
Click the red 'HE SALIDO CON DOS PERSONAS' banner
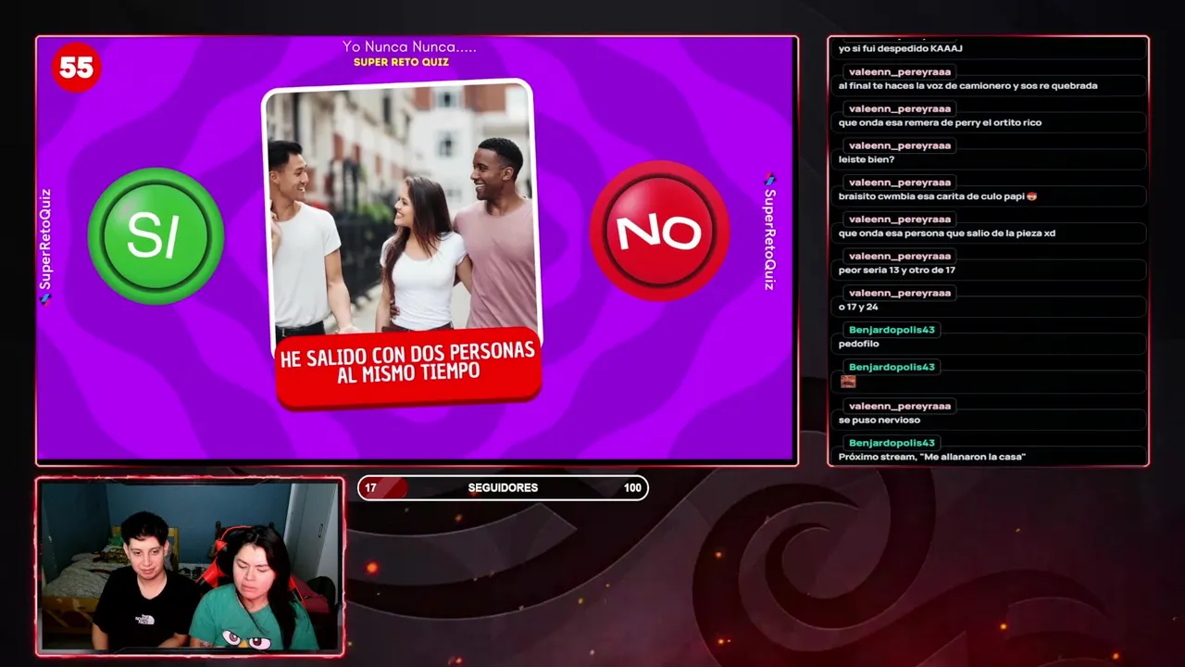[x=408, y=367]
